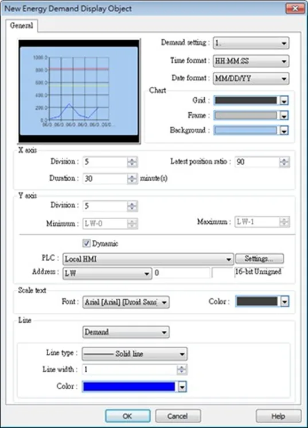Open the LW address type dropdown

107,273
